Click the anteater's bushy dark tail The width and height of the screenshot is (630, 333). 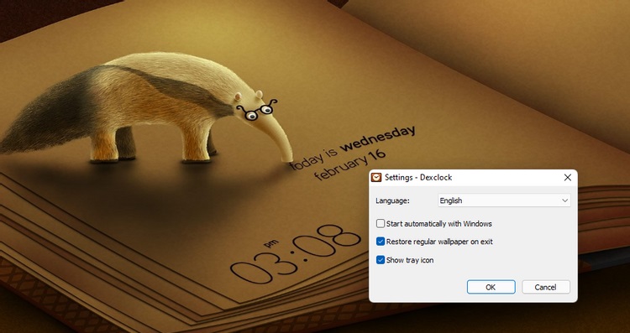(x=45, y=117)
